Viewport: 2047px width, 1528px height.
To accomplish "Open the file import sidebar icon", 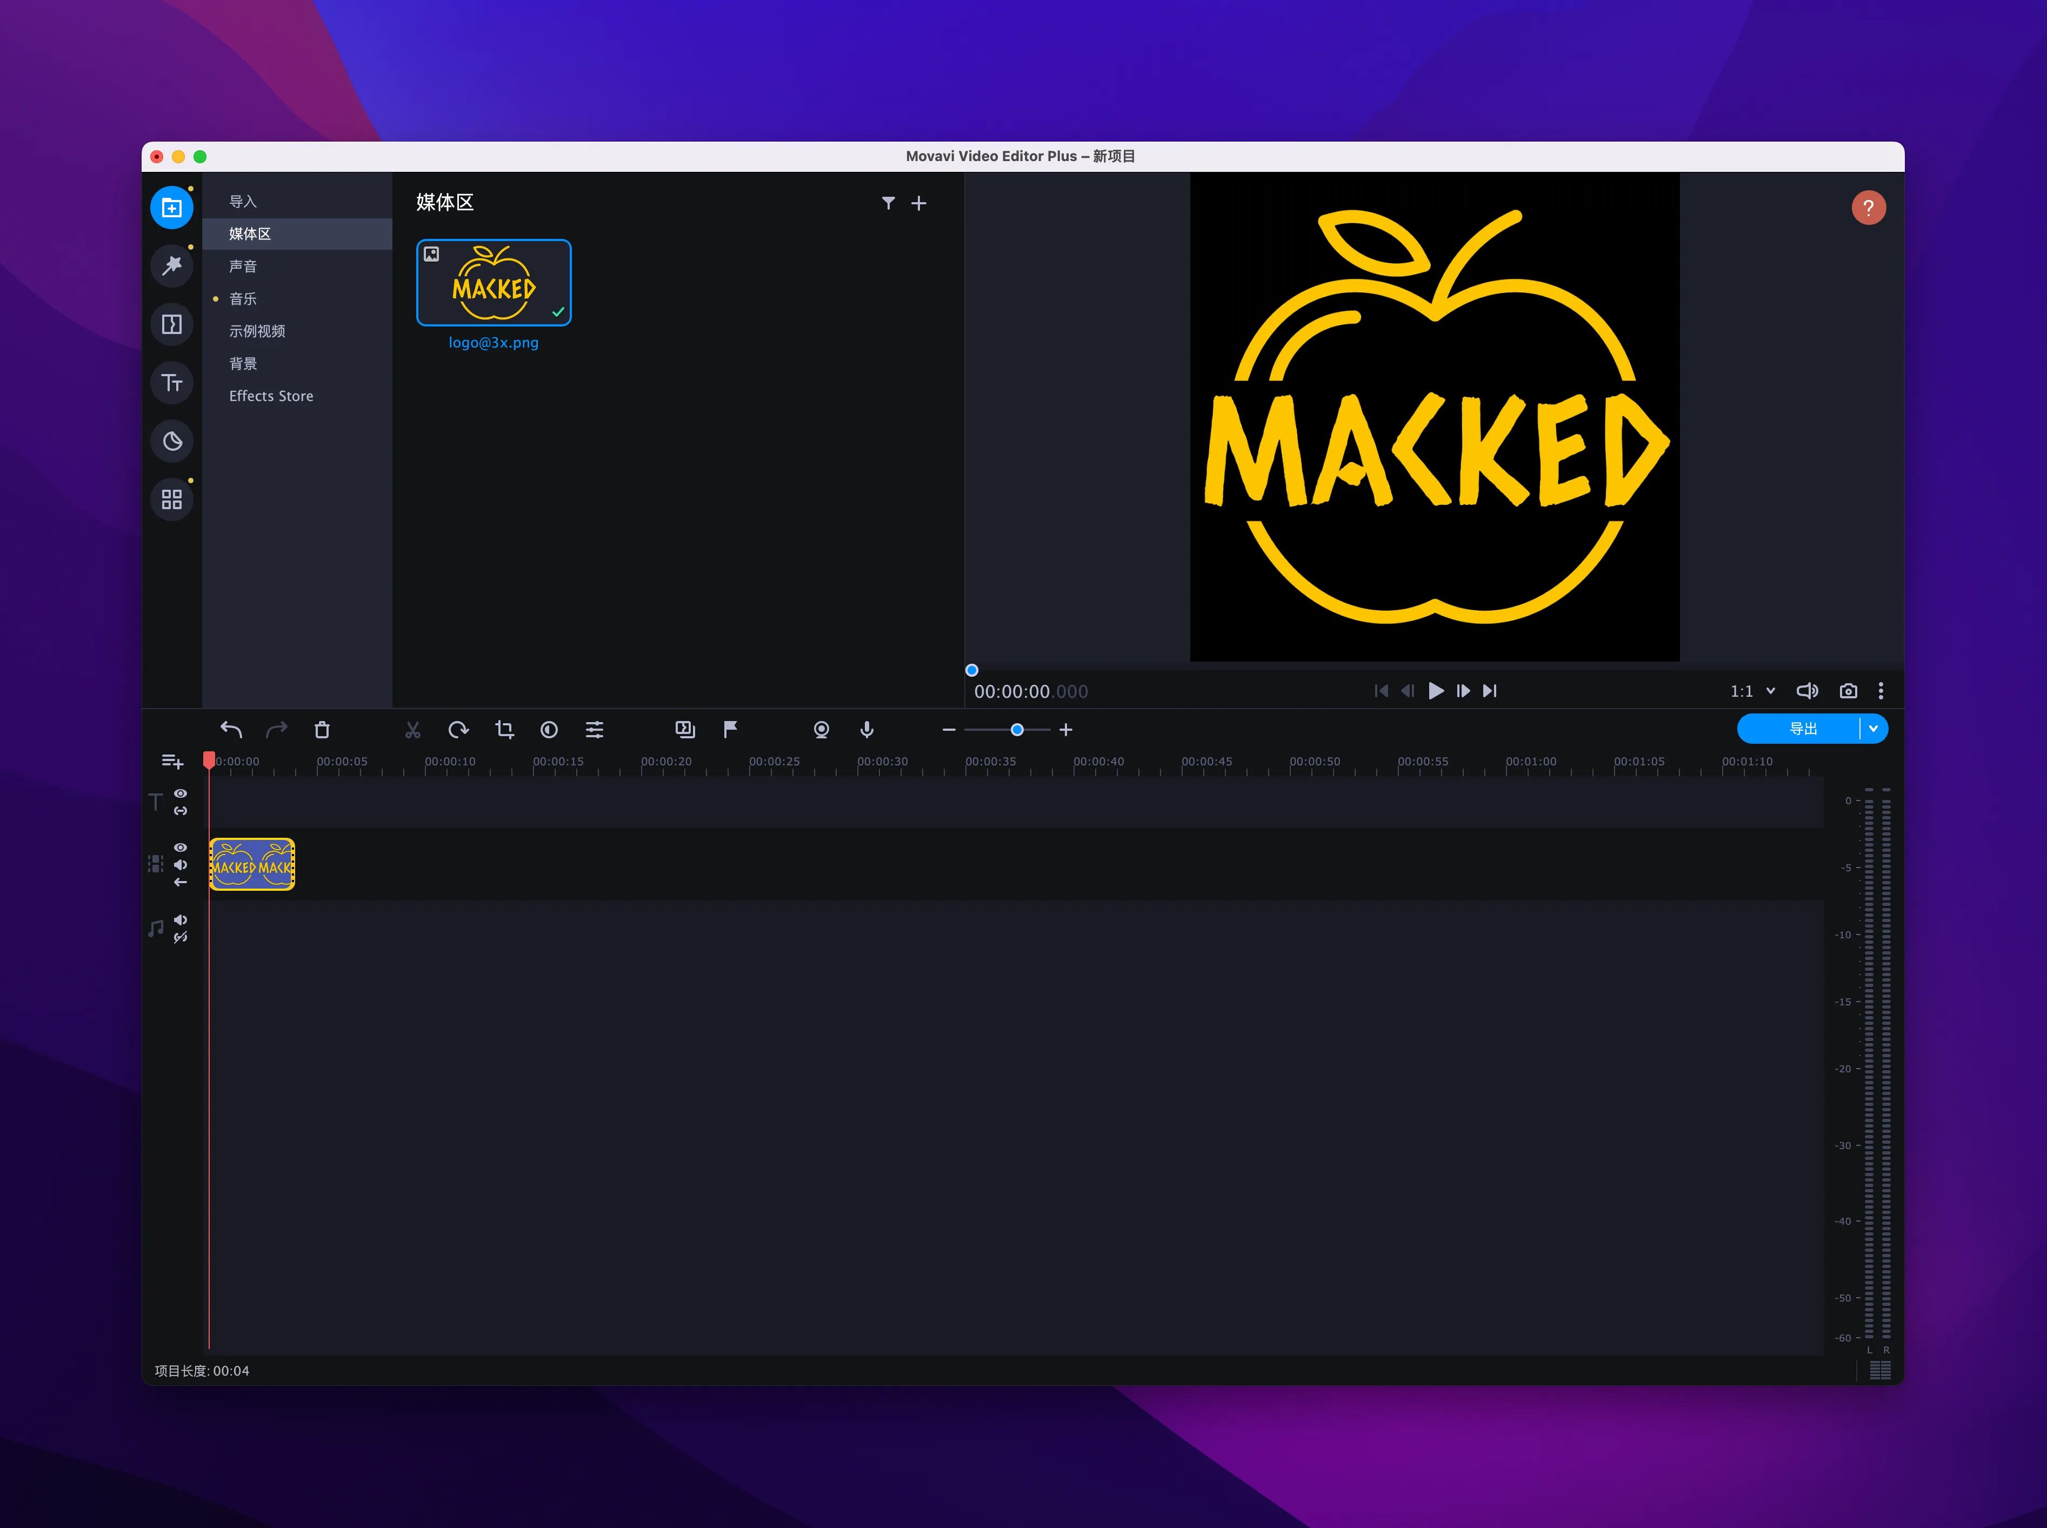I will (x=171, y=207).
